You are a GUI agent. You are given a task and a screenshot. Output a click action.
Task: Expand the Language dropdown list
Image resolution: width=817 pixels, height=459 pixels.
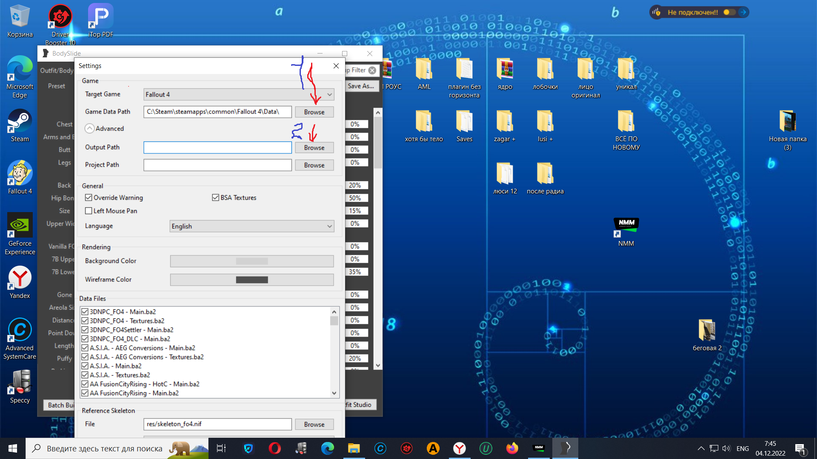[251, 226]
